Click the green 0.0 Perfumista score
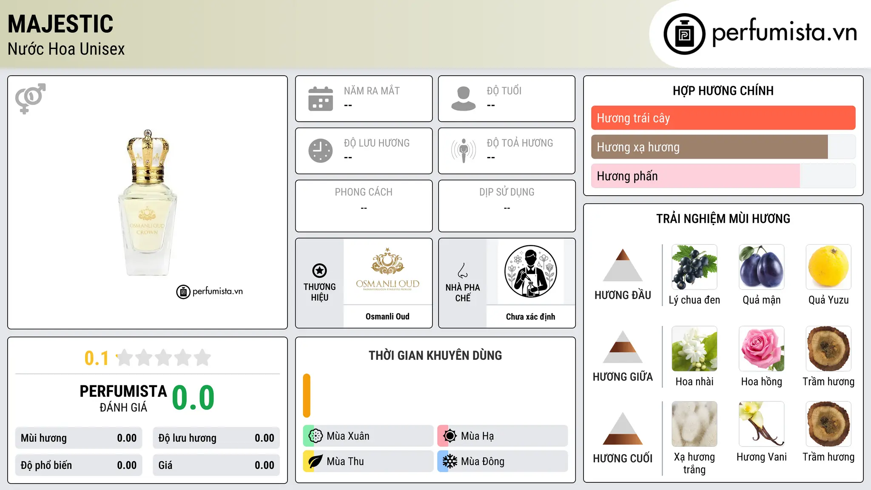 (x=193, y=398)
